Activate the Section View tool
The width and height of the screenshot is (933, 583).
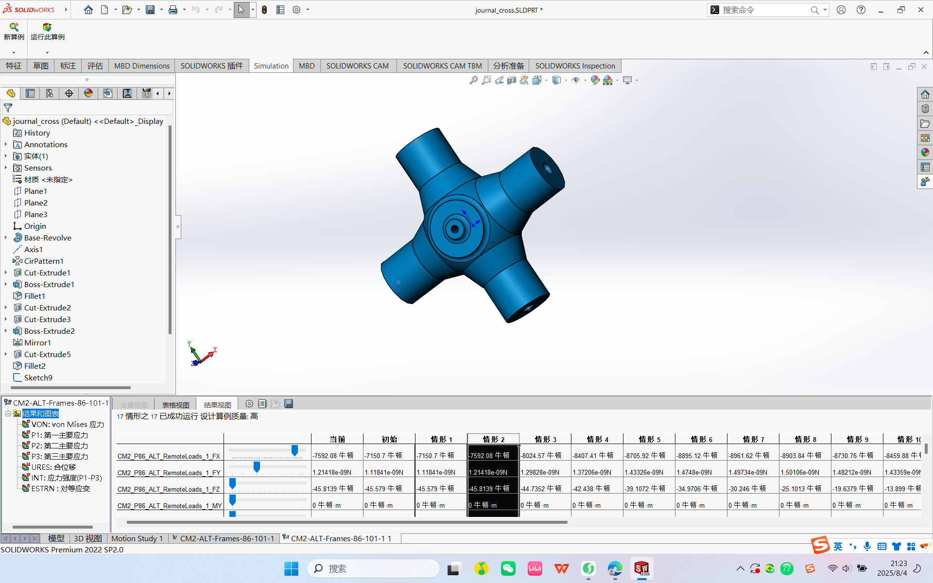tap(511, 80)
